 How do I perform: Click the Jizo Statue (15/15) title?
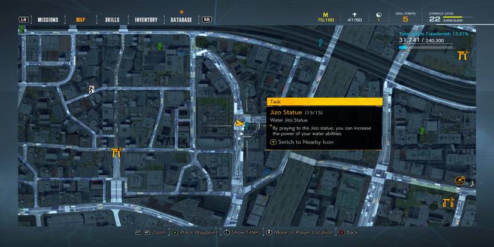click(296, 112)
